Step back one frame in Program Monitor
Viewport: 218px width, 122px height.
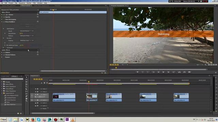pyautogui.click(x=158, y=72)
